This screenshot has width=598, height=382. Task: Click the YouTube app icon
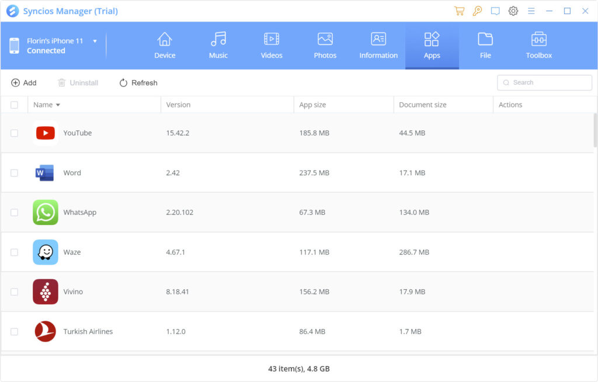tap(46, 133)
